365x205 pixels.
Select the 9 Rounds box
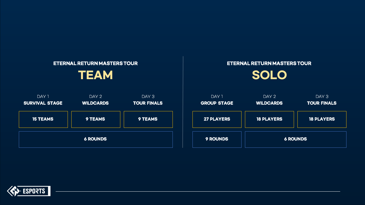[x=217, y=140]
